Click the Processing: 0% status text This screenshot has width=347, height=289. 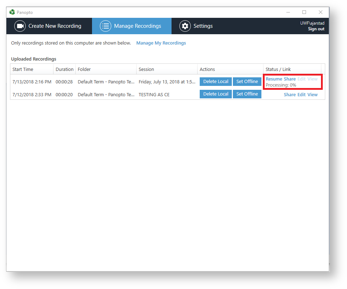[x=281, y=85]
